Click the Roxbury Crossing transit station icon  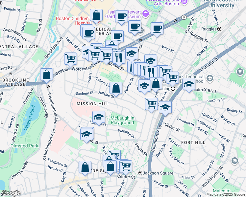(173, 89)
